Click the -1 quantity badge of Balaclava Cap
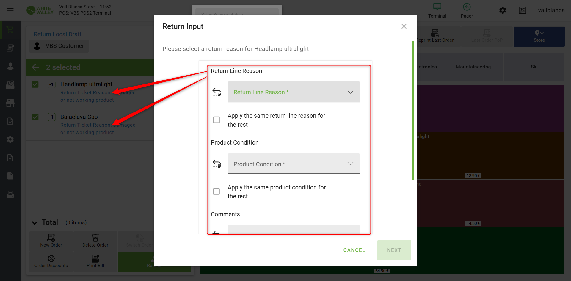Image resolution: width=571 pixels, height=281 pixels. pos(52,117)
